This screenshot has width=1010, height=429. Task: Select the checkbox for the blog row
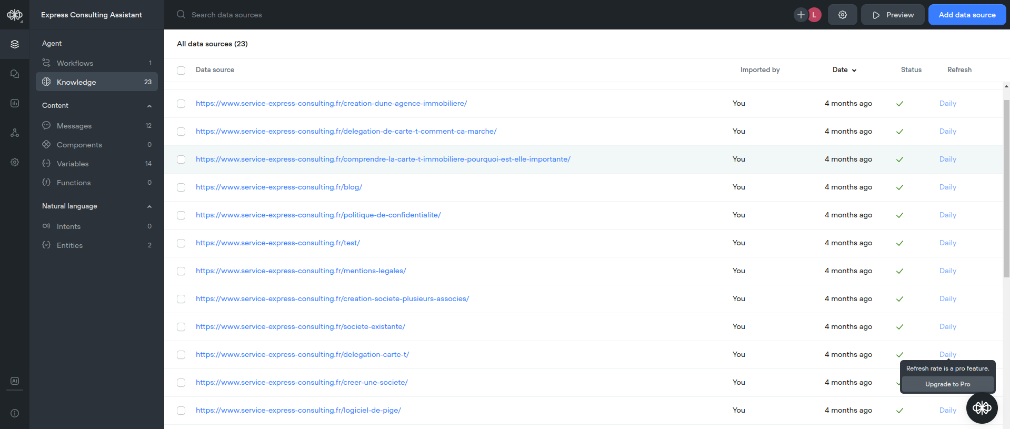181,187
